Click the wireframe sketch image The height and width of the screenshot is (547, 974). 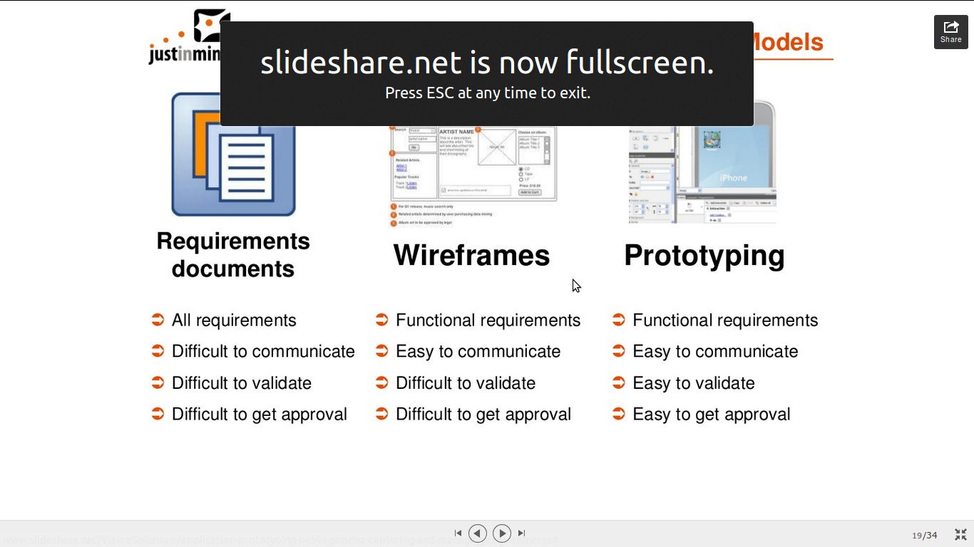click(x=473, y=176)
